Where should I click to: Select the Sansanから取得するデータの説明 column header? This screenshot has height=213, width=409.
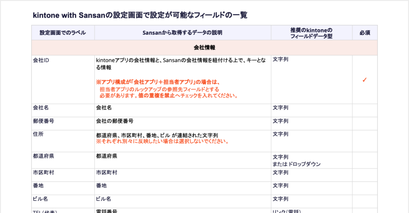tap(182, 33)
